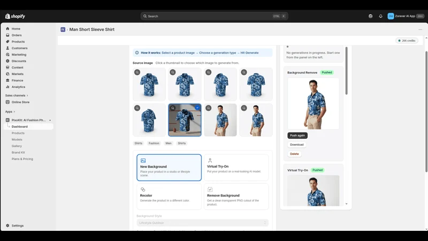Click the Men tag
428x241 pixels.
point(169,144)
